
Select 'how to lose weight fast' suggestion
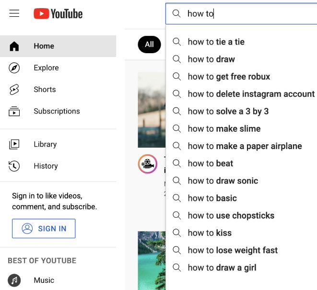[241, 250]
